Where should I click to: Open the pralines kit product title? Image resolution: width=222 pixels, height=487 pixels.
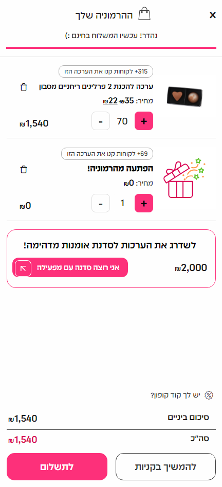[96, 87]
